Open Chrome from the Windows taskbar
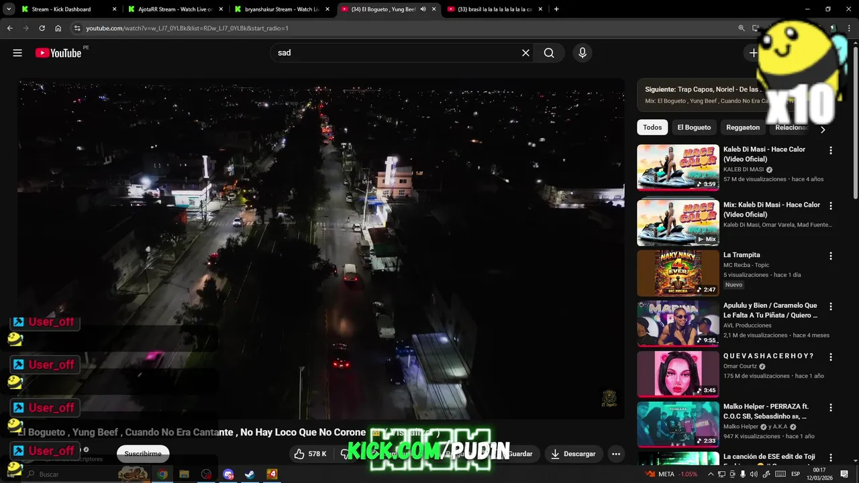The image size is (859, 483). click(162, 474)
